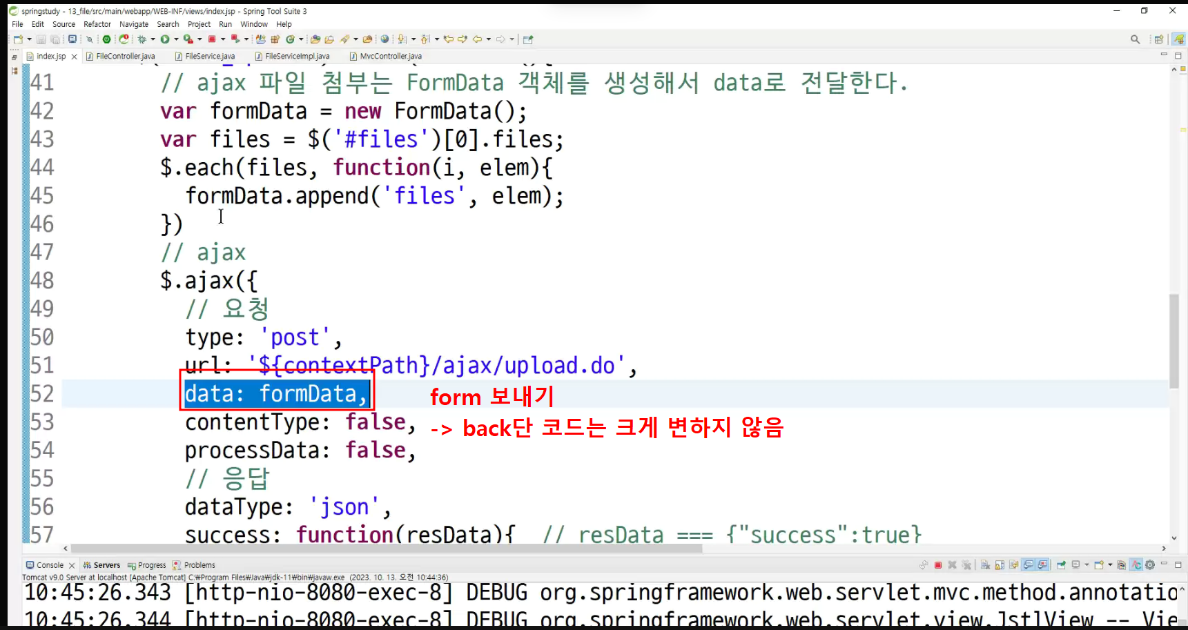Toggle Pin Console button

[x=1061, y=565]
